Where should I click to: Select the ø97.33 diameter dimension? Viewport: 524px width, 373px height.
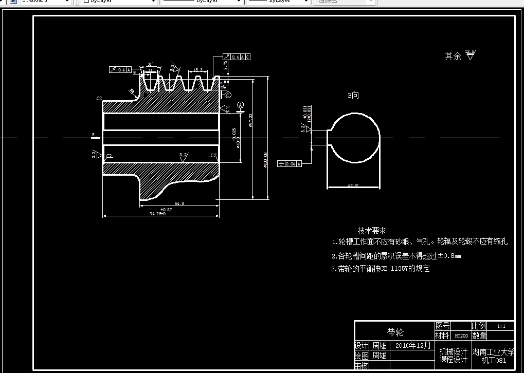click(x=250, y=120)
